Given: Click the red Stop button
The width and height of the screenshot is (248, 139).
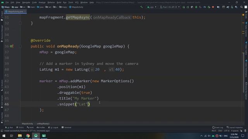Looking at the screenshot, I should pos(213,7).
